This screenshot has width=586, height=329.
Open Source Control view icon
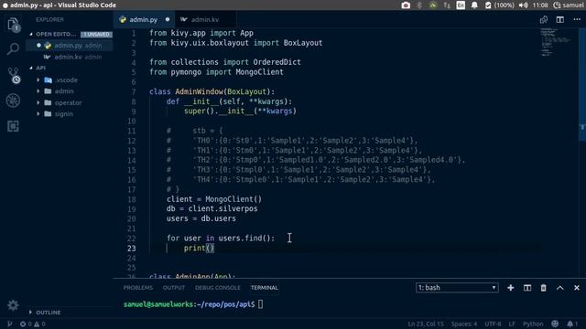coord(13,75)
